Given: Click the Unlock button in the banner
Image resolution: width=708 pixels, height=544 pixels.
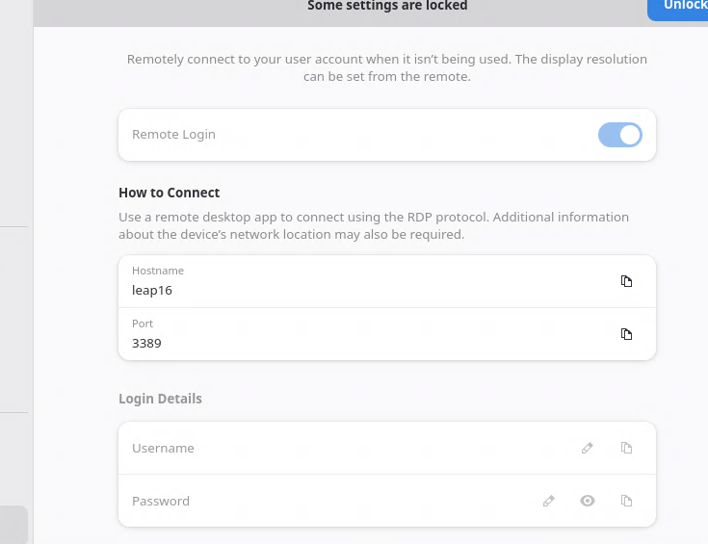Looking at the screenshot, I should point(682,8).
